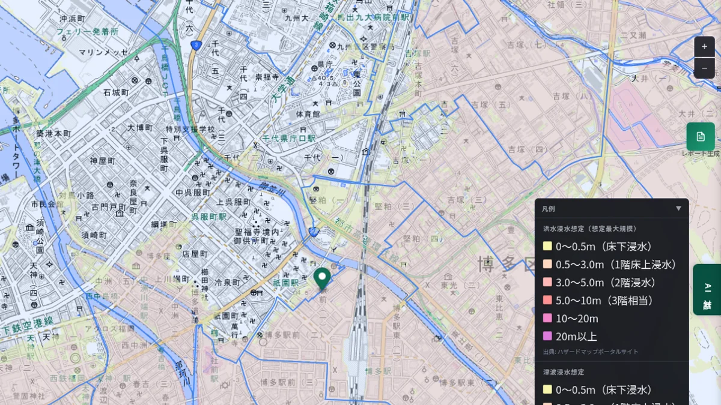Viewport: 721px width, 405px height.
Task: Click the 5.0〜10m salmon swatch
Action: [547, 300]
